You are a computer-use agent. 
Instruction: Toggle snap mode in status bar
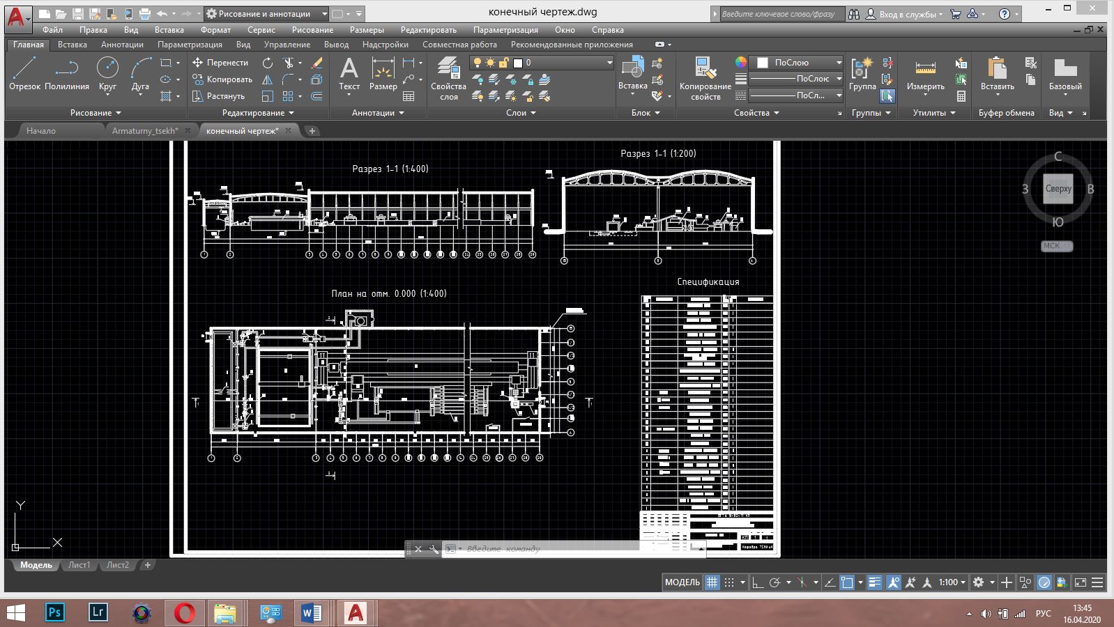click(729, 582)
